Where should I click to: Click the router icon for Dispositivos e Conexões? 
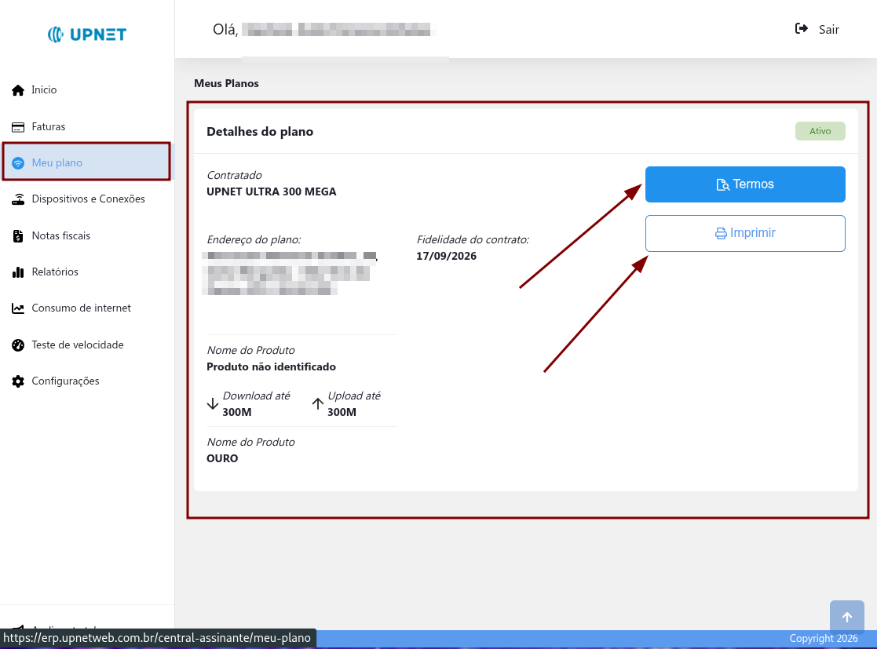coord(18,199)
